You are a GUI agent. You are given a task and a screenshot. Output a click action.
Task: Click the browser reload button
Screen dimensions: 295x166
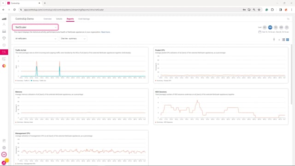coord(14,10)
